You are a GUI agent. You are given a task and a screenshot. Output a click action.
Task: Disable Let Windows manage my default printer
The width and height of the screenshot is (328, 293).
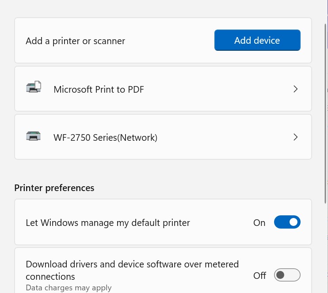pos(287,222)
